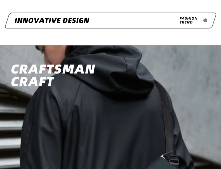Click the word TREND in the banner
Viewport: 221px width, 169px height.
pyautogui.click(x=186, y=22)
